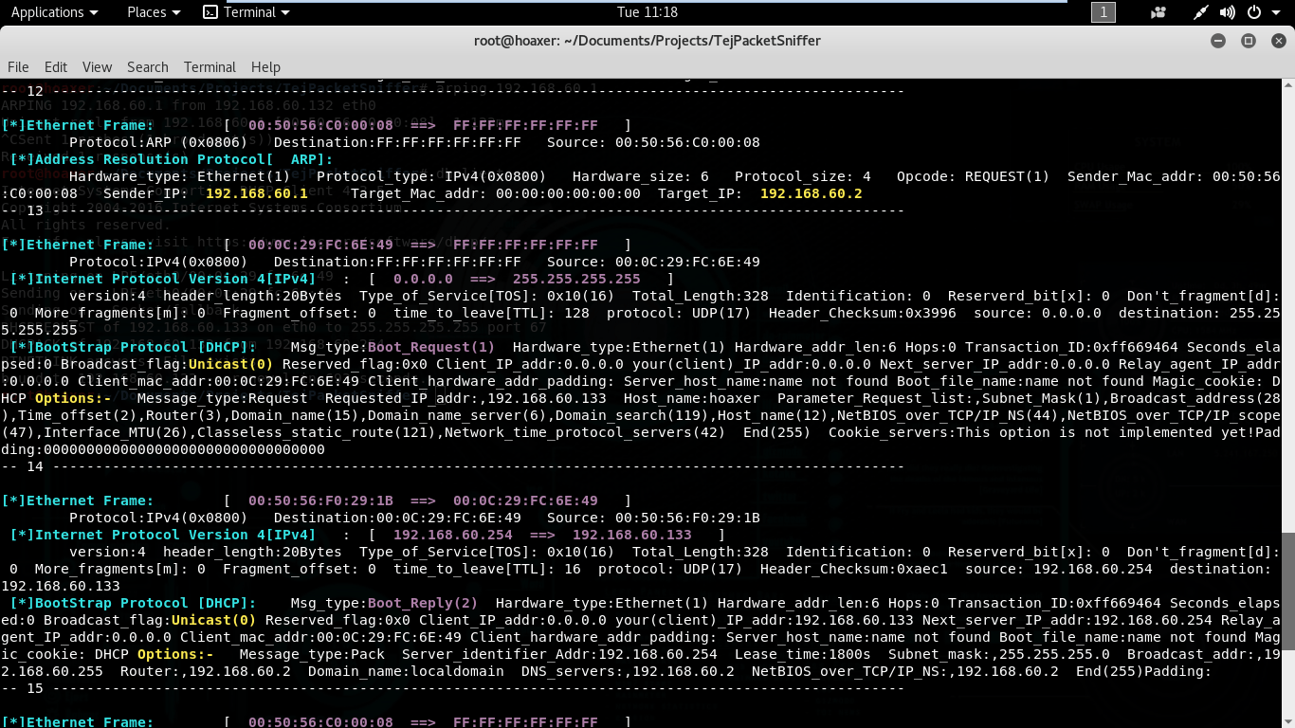Open the Terminal menu in the menu bar
Viewport: 1295px width, 728px height.
point(210,66)
